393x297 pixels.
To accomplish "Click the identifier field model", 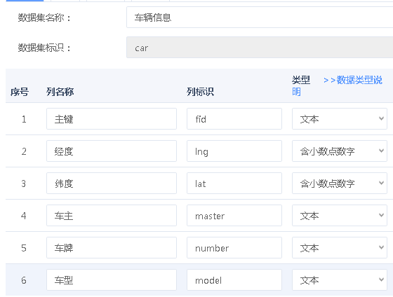I will click(234, 279).
